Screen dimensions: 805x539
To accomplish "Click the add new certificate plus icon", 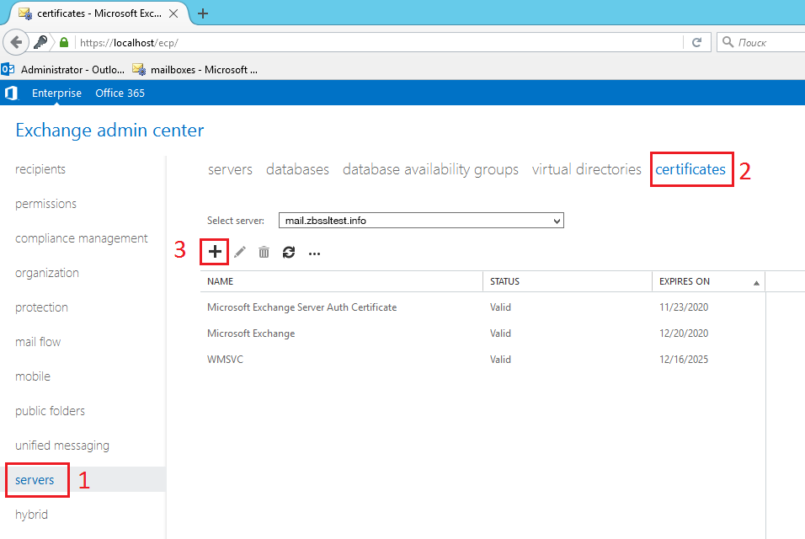I will (x=215, y=252).
